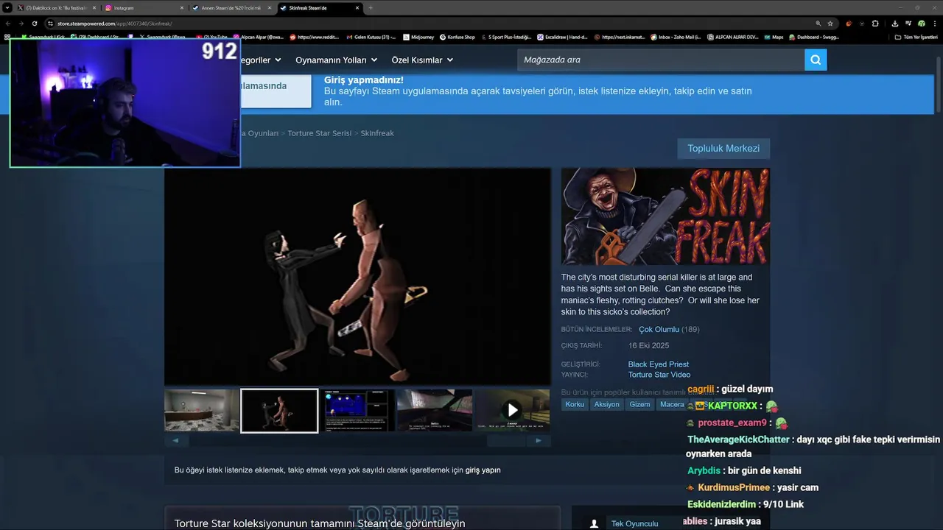Open the Konfuse Shop bookmark
This screenshot has height=530, width=943.
457,37
